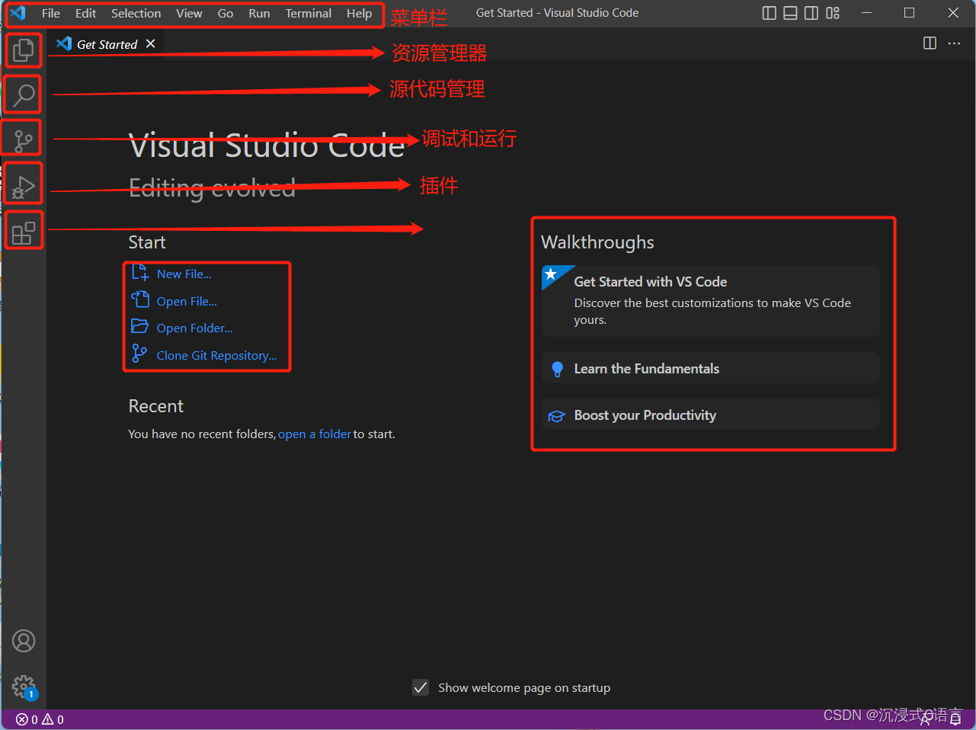
Task: Open the Run menu
Action: pyautogui.click(x=259, y=13)
